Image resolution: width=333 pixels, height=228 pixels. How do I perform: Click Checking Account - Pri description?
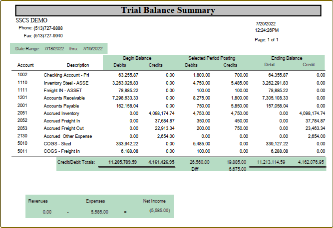point(66,75)
